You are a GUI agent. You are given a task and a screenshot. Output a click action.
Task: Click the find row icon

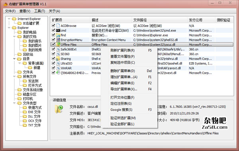[58, 35]
